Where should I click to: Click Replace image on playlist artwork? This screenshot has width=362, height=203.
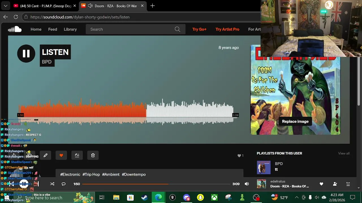295,122
